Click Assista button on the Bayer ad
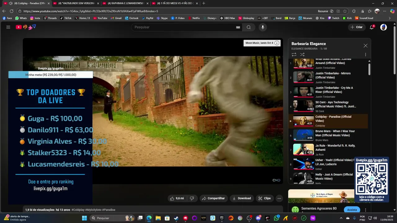Viewport: 397px width, 223px height. [352, 210]
